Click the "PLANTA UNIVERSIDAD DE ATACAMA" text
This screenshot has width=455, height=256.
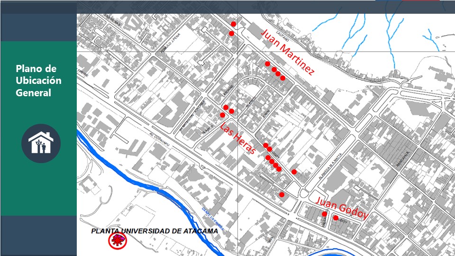[155, 231]
